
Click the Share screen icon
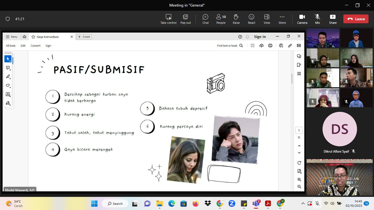[333, 19]
